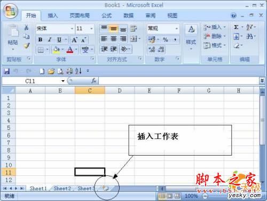Decrease font size with the small A
This screenshot has height=201, width=267.
point(84,40)
